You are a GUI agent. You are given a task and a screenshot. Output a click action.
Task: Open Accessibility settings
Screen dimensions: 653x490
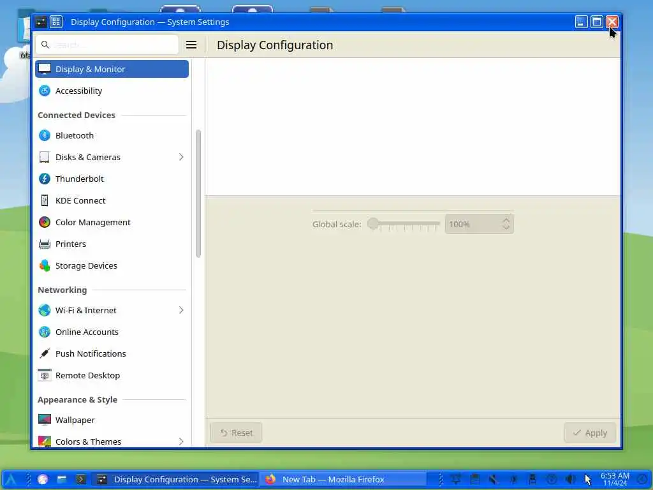pyautogui.click(x=112, y=91)
